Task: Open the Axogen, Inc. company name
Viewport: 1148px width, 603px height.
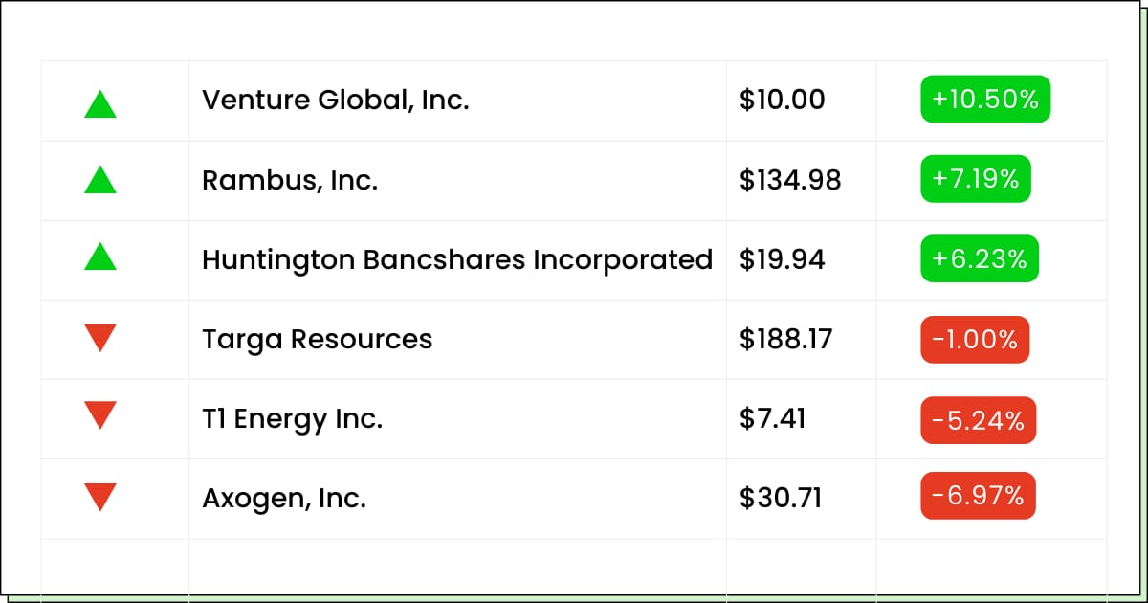Action: [284, 498]
